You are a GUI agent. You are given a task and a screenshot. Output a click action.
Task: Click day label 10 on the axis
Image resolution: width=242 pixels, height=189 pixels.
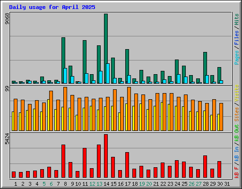[x=78, y=184]
